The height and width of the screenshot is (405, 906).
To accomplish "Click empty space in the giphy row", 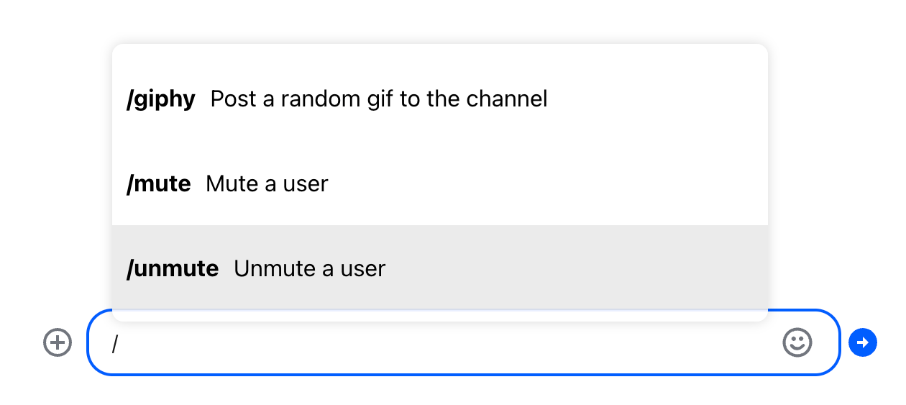I will pos(647,99).
